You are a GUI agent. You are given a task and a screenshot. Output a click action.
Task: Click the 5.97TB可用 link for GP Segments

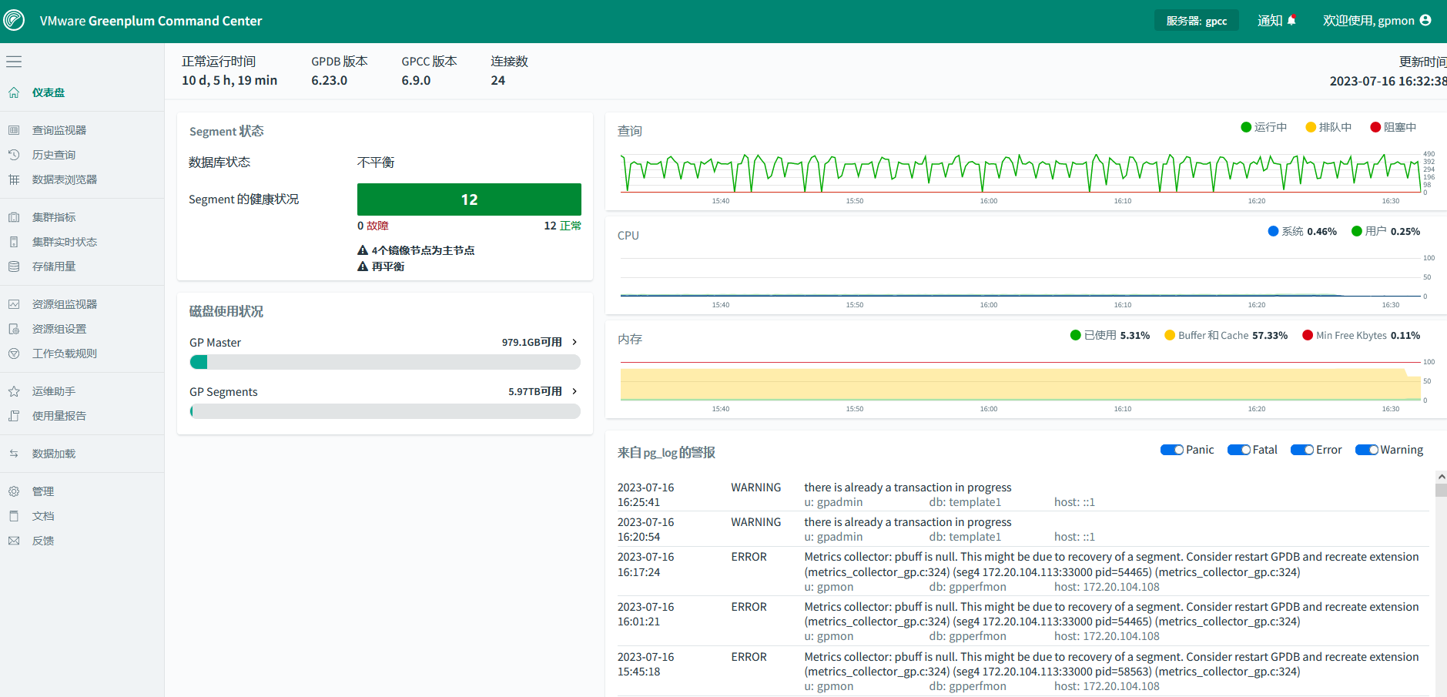tap(535, 391)
